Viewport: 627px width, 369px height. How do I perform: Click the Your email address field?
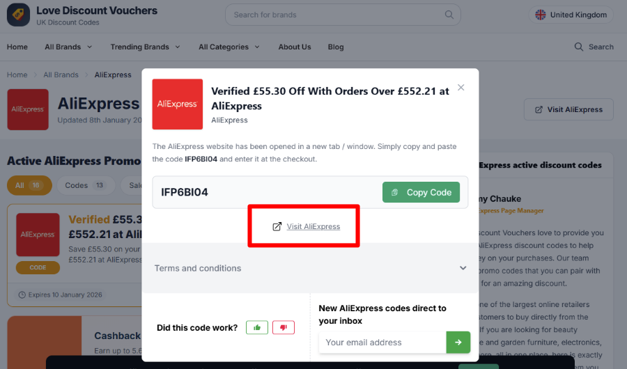click(x=382, y=343)
